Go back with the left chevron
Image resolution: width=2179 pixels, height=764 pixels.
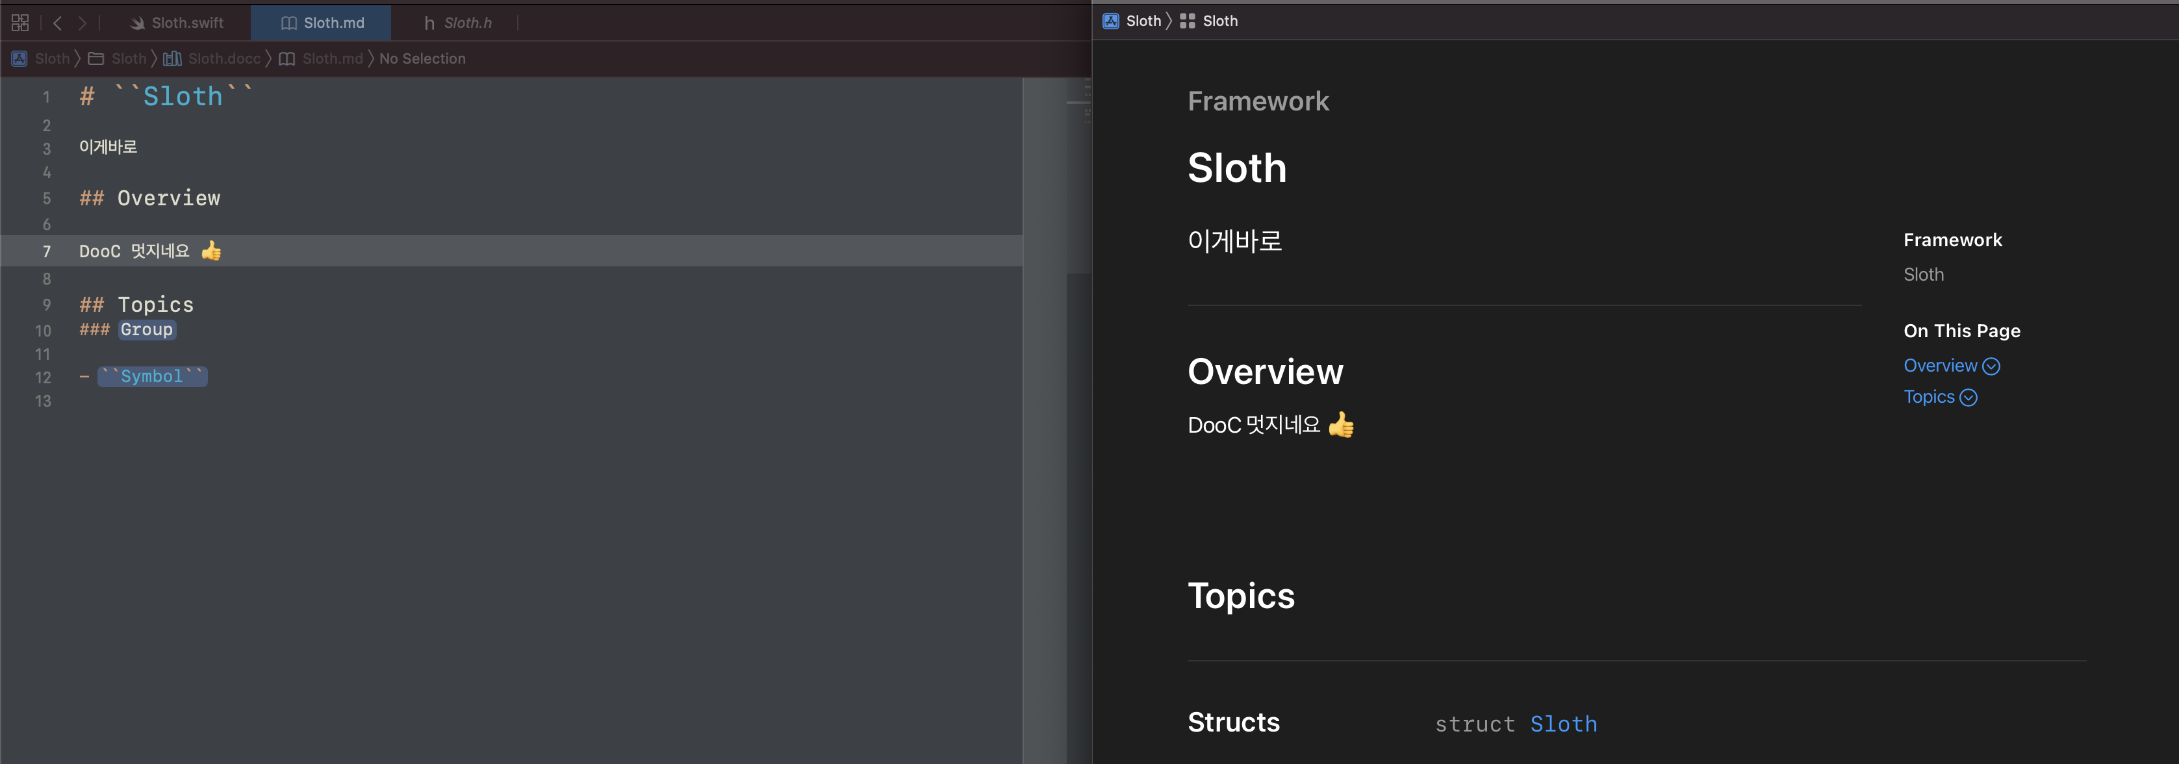click(58, 23)
